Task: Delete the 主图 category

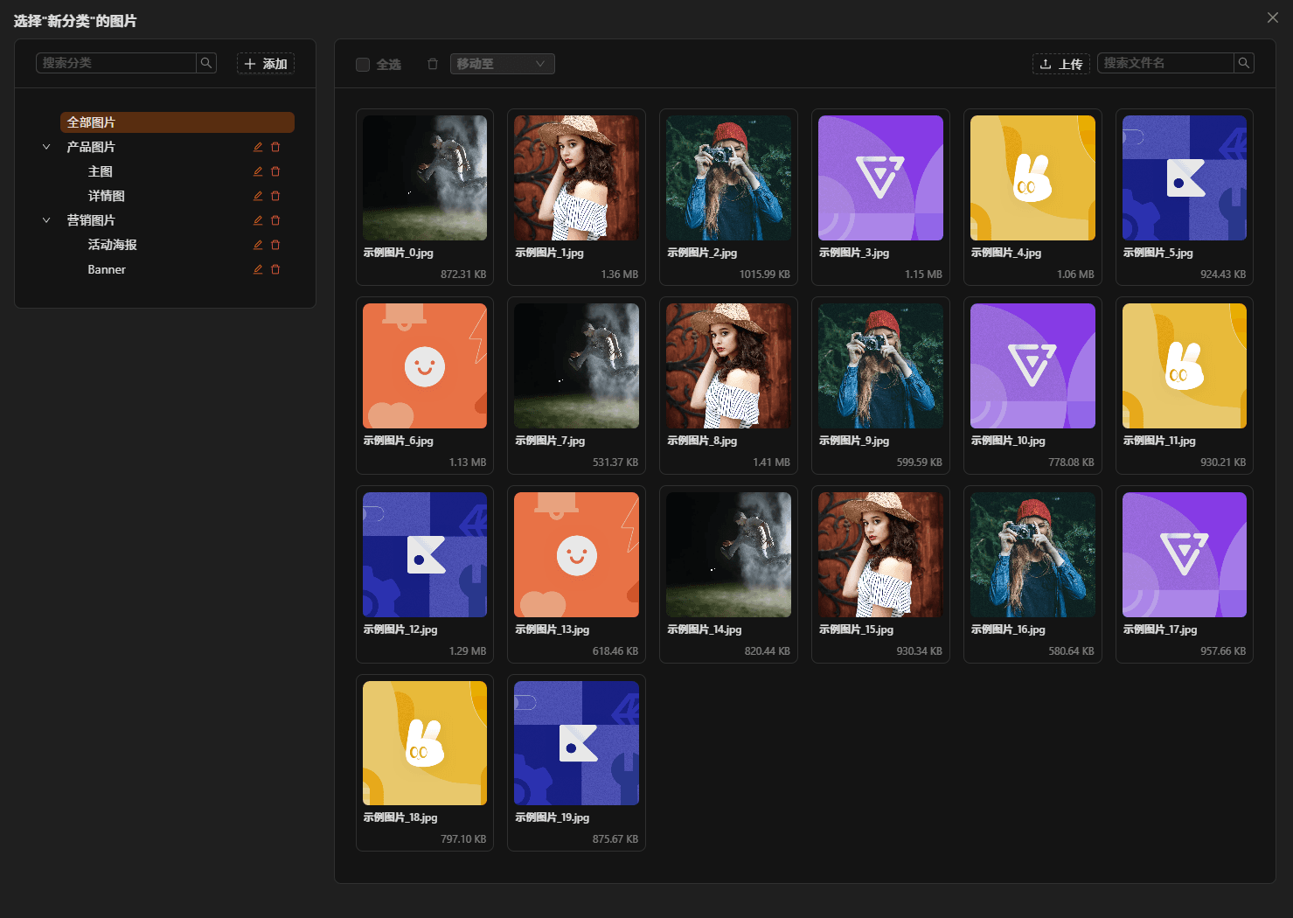Action: 275,171
